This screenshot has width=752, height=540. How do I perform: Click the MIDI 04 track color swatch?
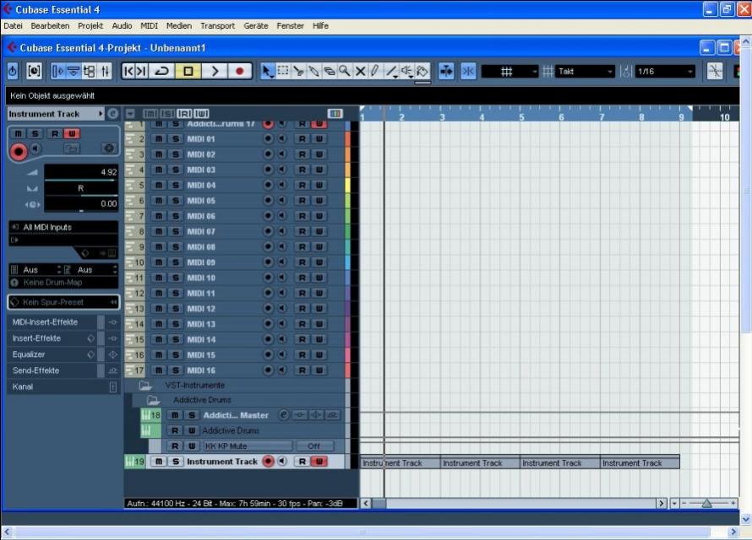point(348,186)
